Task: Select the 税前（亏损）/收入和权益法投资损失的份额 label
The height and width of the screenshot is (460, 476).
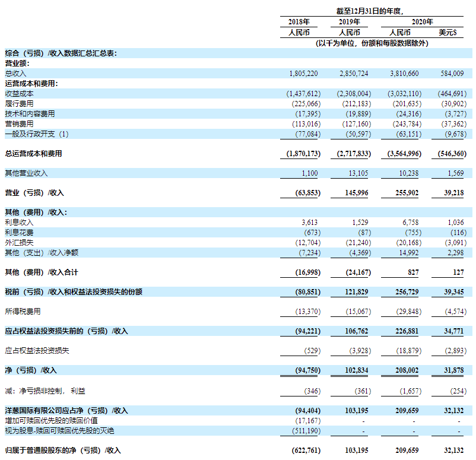Action: coord(74,292)
